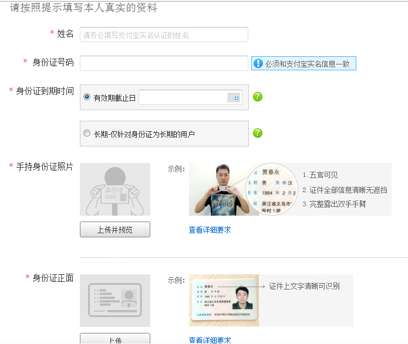Click the 身份证正面 gray card placeholder
408x344 pixels.
coord(115,300)
